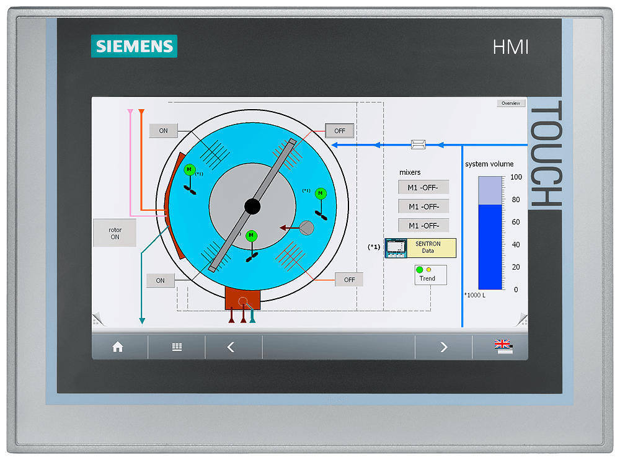Click the yellow indicator light above Trend

(x=428, y=269)
